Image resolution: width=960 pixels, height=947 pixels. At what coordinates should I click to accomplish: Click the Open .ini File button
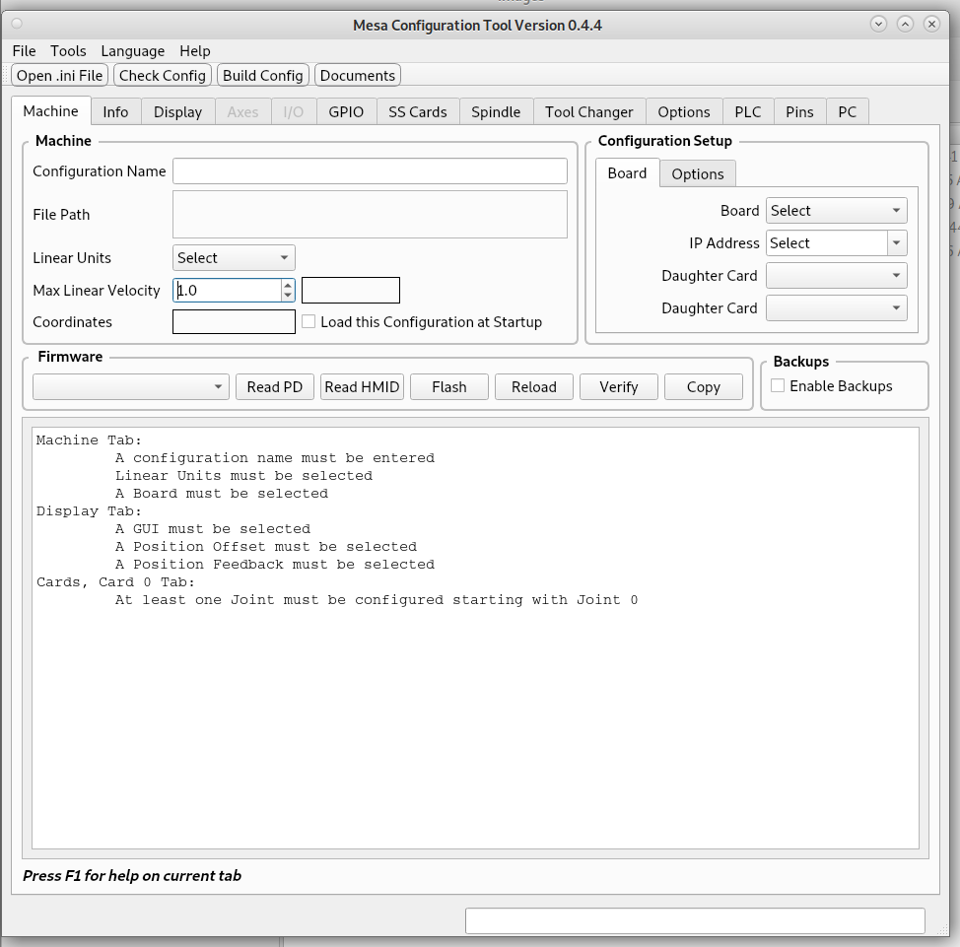point(59,75)
